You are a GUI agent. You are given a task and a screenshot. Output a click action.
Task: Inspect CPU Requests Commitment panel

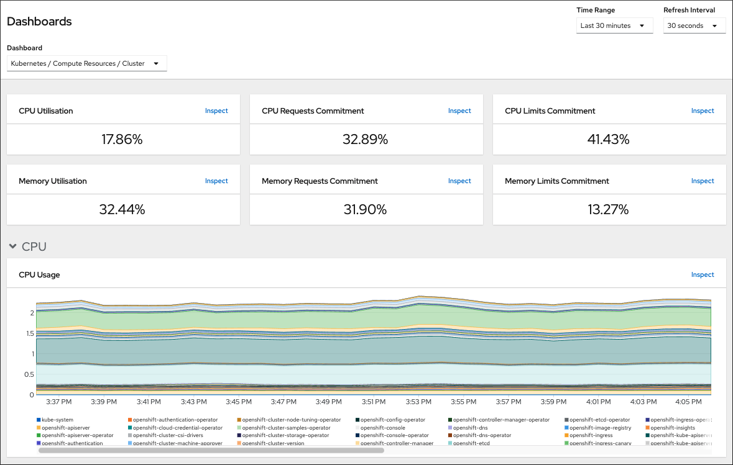459,111
